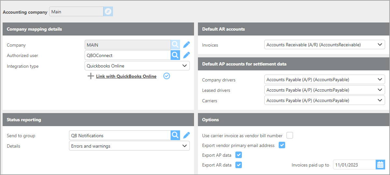Image resolution: width=390 pixels, height=175 pixels.
Task: Click the plus icon beside Link with QuickBooks
Action: tap(91, 76)
